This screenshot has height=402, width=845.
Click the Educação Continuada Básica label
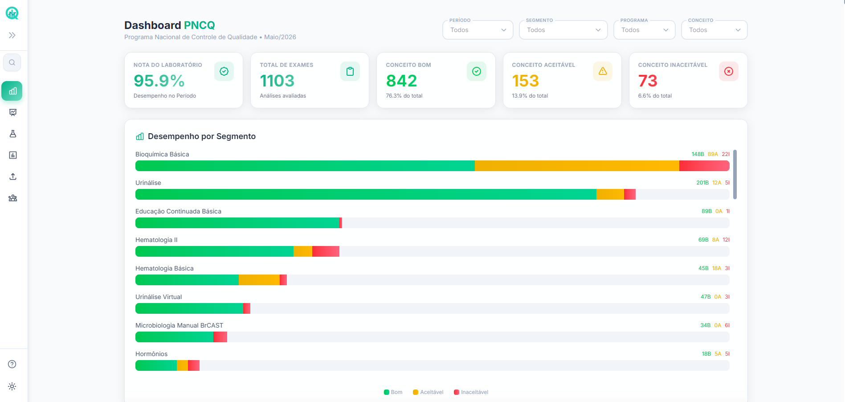[x=178, y=211]
